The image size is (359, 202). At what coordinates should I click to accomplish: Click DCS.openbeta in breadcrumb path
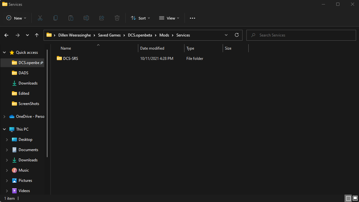(x=140, y=35)
